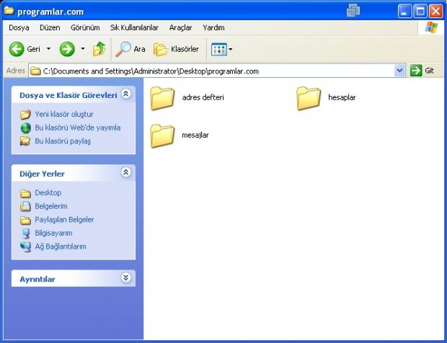447x343 pixels.
Task: Maximize the programlar.com window
Action: [420, 12]
